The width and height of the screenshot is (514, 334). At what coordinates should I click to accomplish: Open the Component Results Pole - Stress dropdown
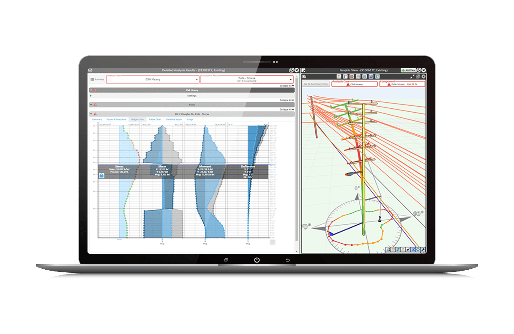tap(246, 79)
